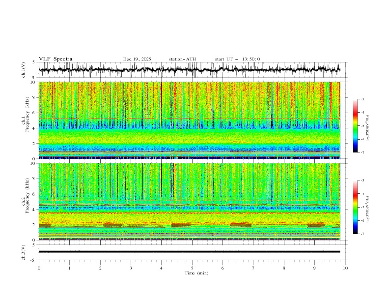Click the ch.1 color bar "log(PSD)(V²/Hz)" label

[x=367, y=128]
